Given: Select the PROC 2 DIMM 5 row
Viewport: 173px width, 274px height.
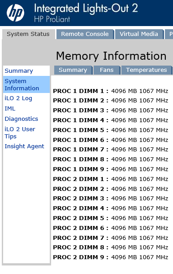Looking at the screenshot, I should (111, 218).
